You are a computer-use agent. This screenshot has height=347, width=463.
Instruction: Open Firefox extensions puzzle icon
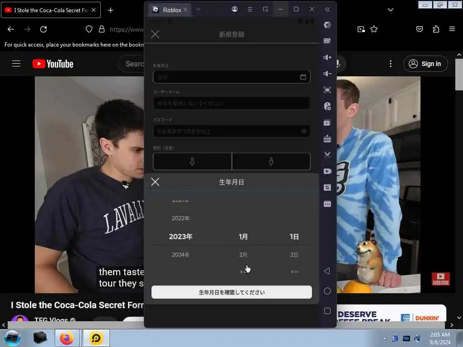click(x=436, y=29)
